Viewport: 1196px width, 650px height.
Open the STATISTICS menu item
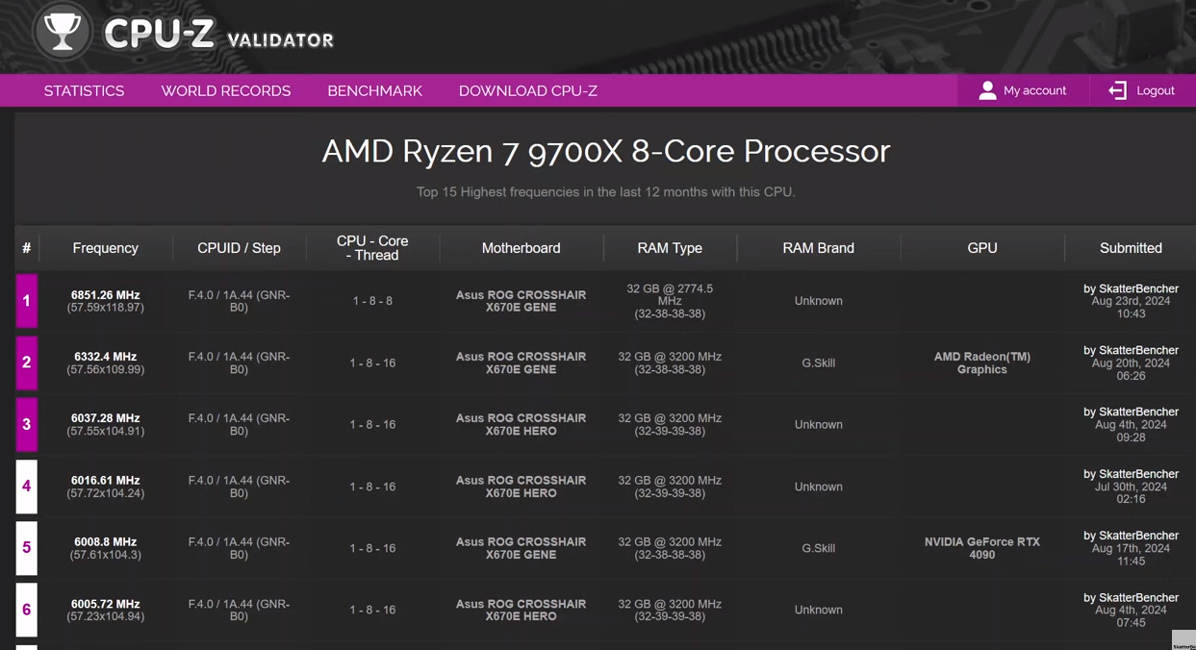[x=84, y=90]
